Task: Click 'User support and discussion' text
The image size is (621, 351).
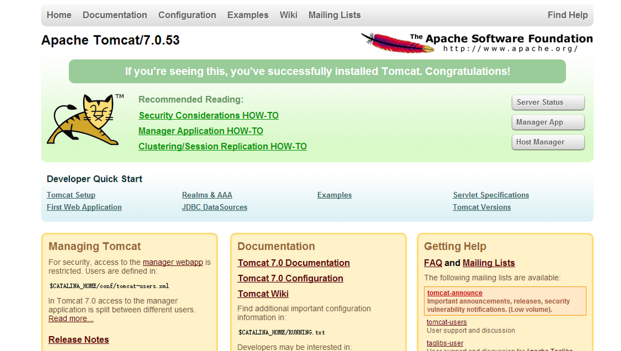Action: pyautogui.click(x=471, y=331)
